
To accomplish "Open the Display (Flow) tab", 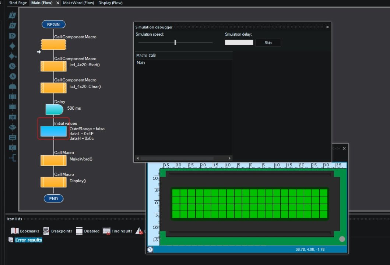I will click(x=110, y=3).
